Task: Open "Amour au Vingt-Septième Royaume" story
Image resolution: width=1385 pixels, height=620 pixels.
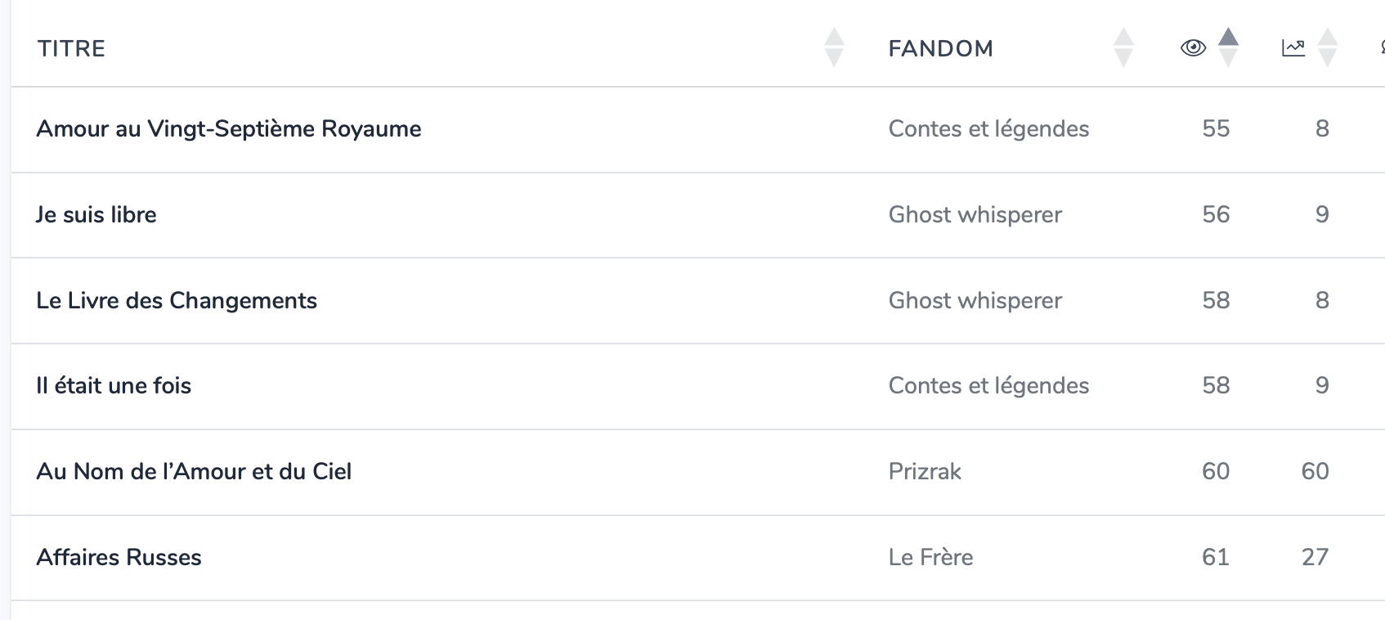Action: pyautogui.click(x=229, y=129)
